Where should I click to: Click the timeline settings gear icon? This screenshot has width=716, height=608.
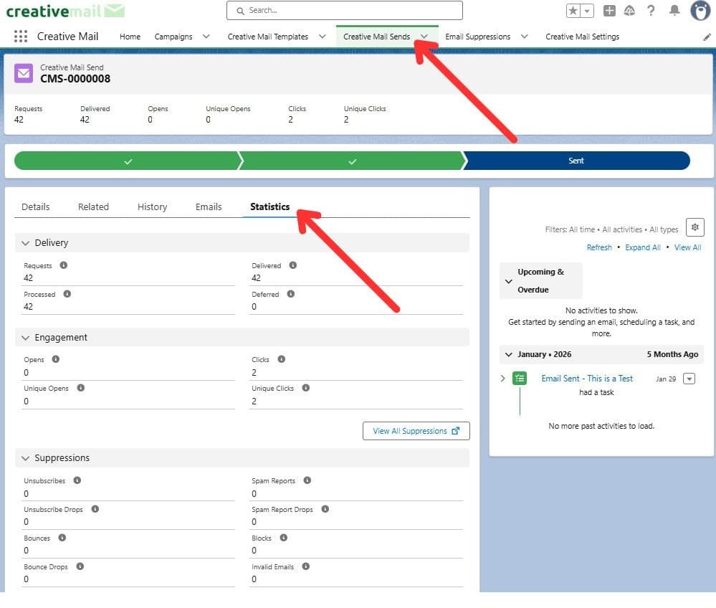pyautogui.click(x=694, y=227)
